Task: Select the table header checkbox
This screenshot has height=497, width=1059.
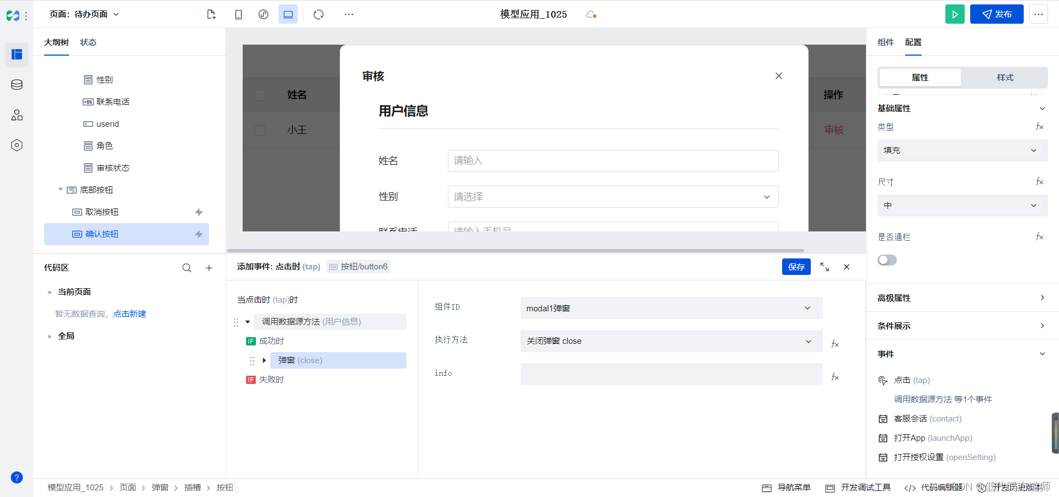Action: [x=260, y=95]
